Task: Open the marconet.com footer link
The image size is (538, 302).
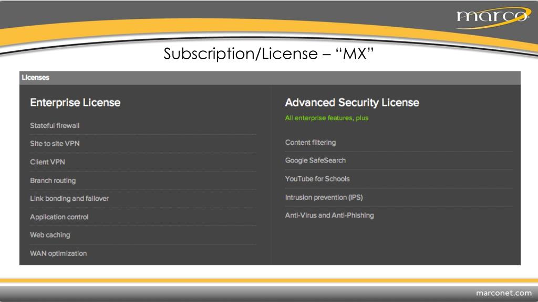Action: pos(504,293)
